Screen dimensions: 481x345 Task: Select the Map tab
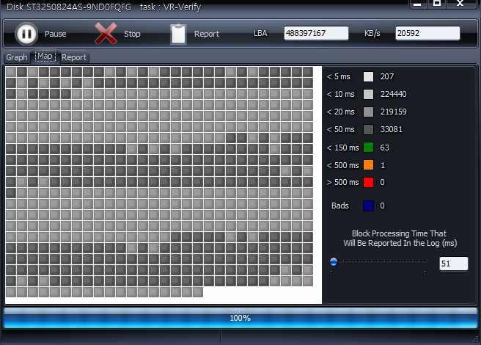pos(45,57)
